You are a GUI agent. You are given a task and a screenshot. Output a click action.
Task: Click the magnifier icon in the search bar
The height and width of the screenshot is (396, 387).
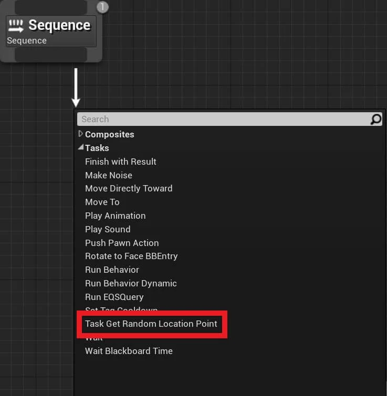pos(375,119)
